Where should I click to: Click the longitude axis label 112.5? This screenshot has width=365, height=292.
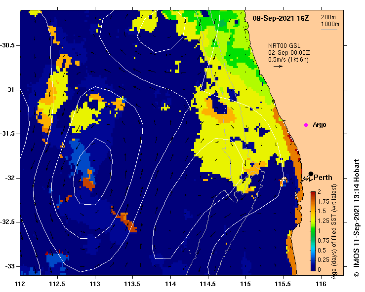point(57,284)
